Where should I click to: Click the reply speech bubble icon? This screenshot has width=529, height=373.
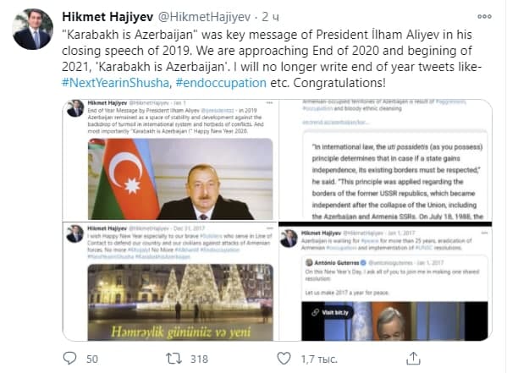70,358
